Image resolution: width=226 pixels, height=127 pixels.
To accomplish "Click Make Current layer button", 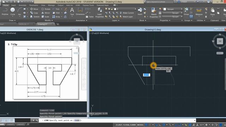I will click(x=127, y=13).
